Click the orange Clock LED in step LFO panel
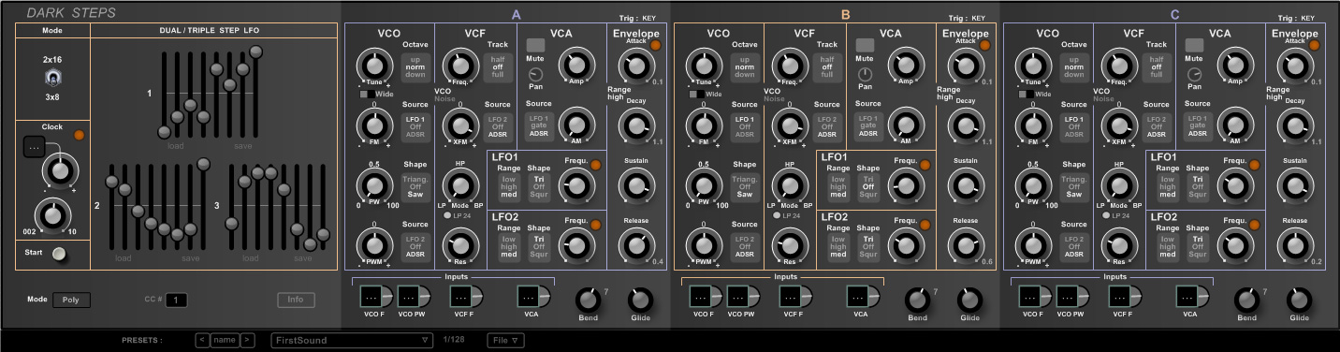Image resolution: width=1340 pixels, height=352 pixels. [x=80, y=135]
